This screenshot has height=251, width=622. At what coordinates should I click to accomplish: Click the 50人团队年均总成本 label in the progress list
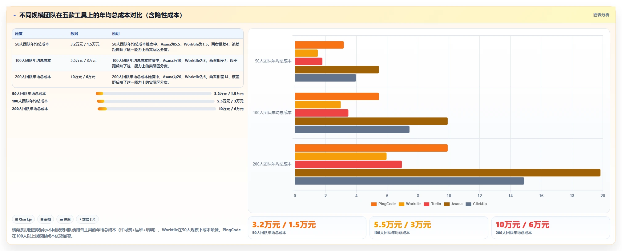tap(29, 94)
